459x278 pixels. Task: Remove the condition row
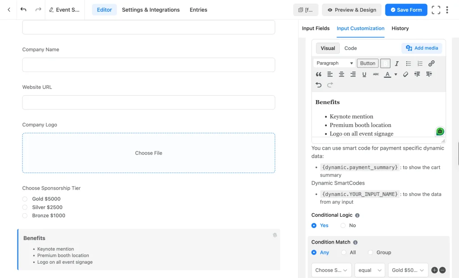click(x=442, y=270)
